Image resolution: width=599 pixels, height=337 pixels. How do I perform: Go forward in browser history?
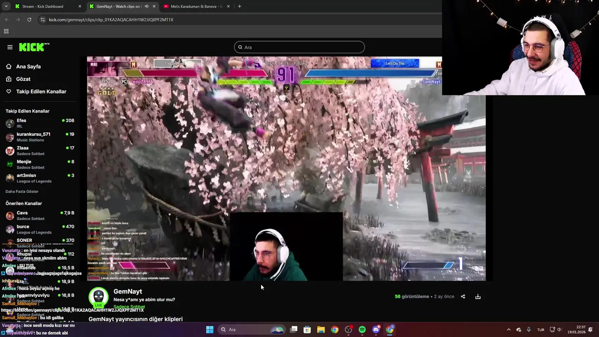tap(18, 20)
